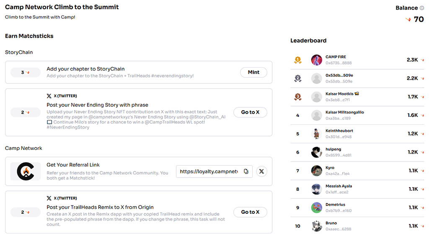Screen dimensions: 429x238
Task: Click the X logo above Never Ending Story task
Action: click(x=49, y=96)
